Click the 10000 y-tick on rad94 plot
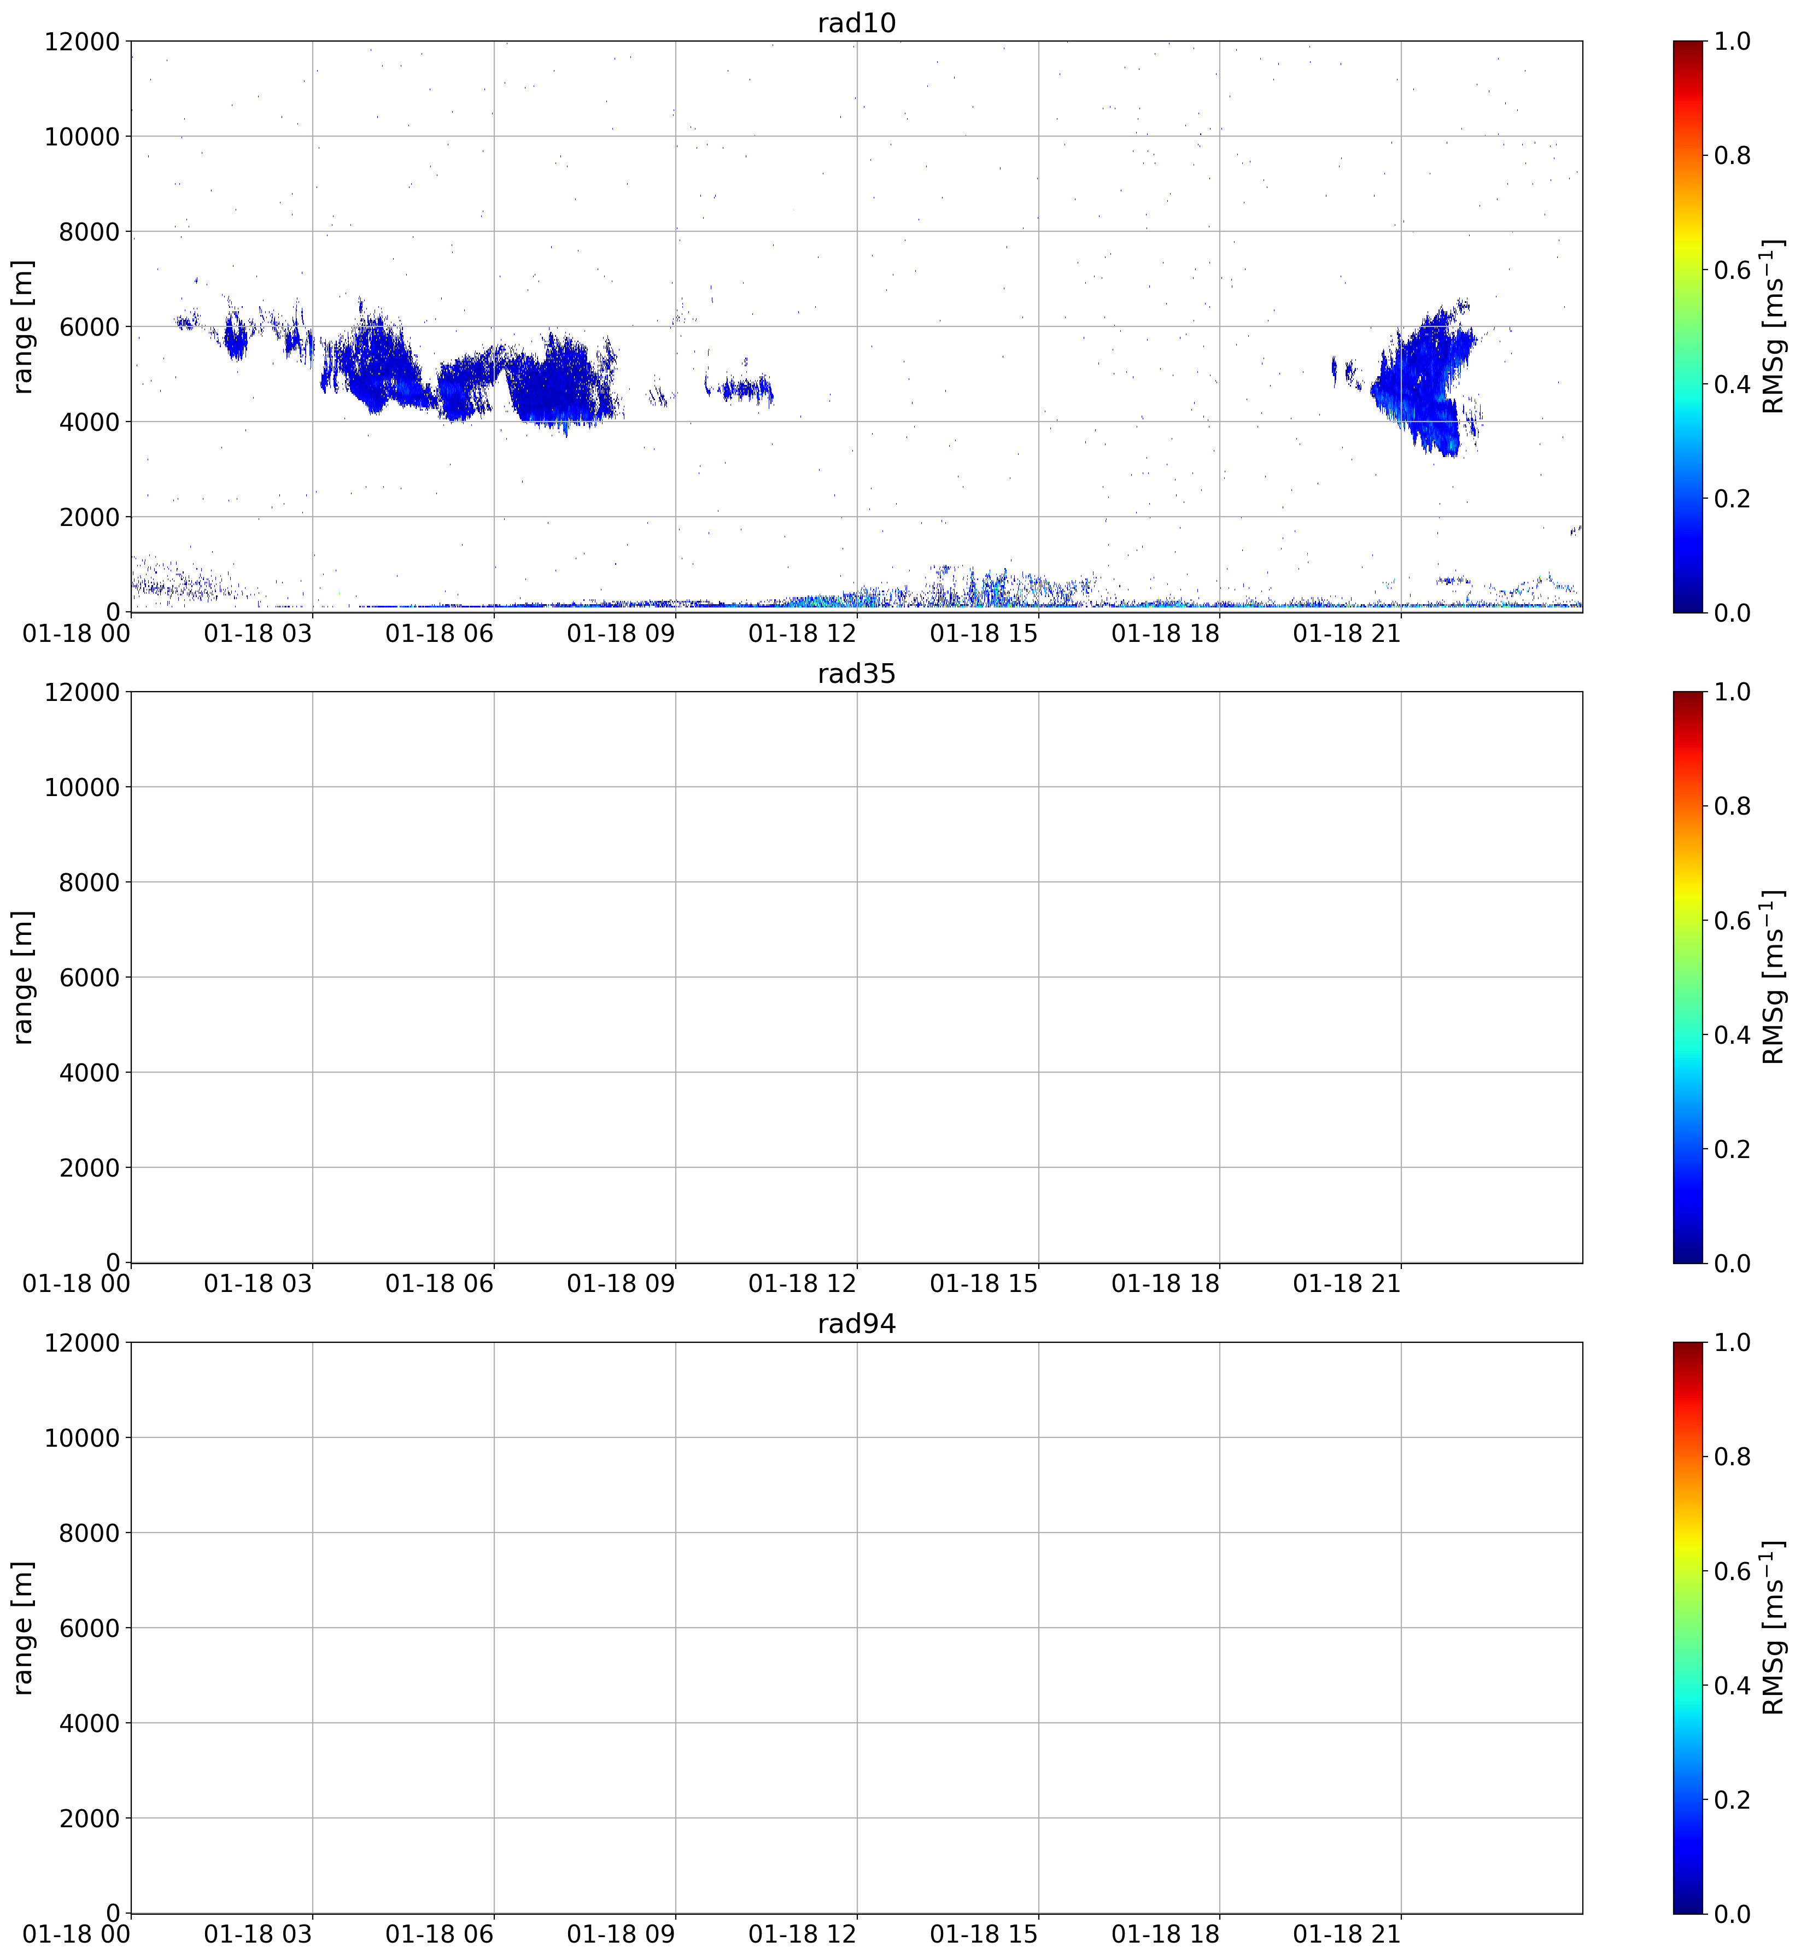The height and width of the screenshot is (1959, 1801). coord(82,1437)
